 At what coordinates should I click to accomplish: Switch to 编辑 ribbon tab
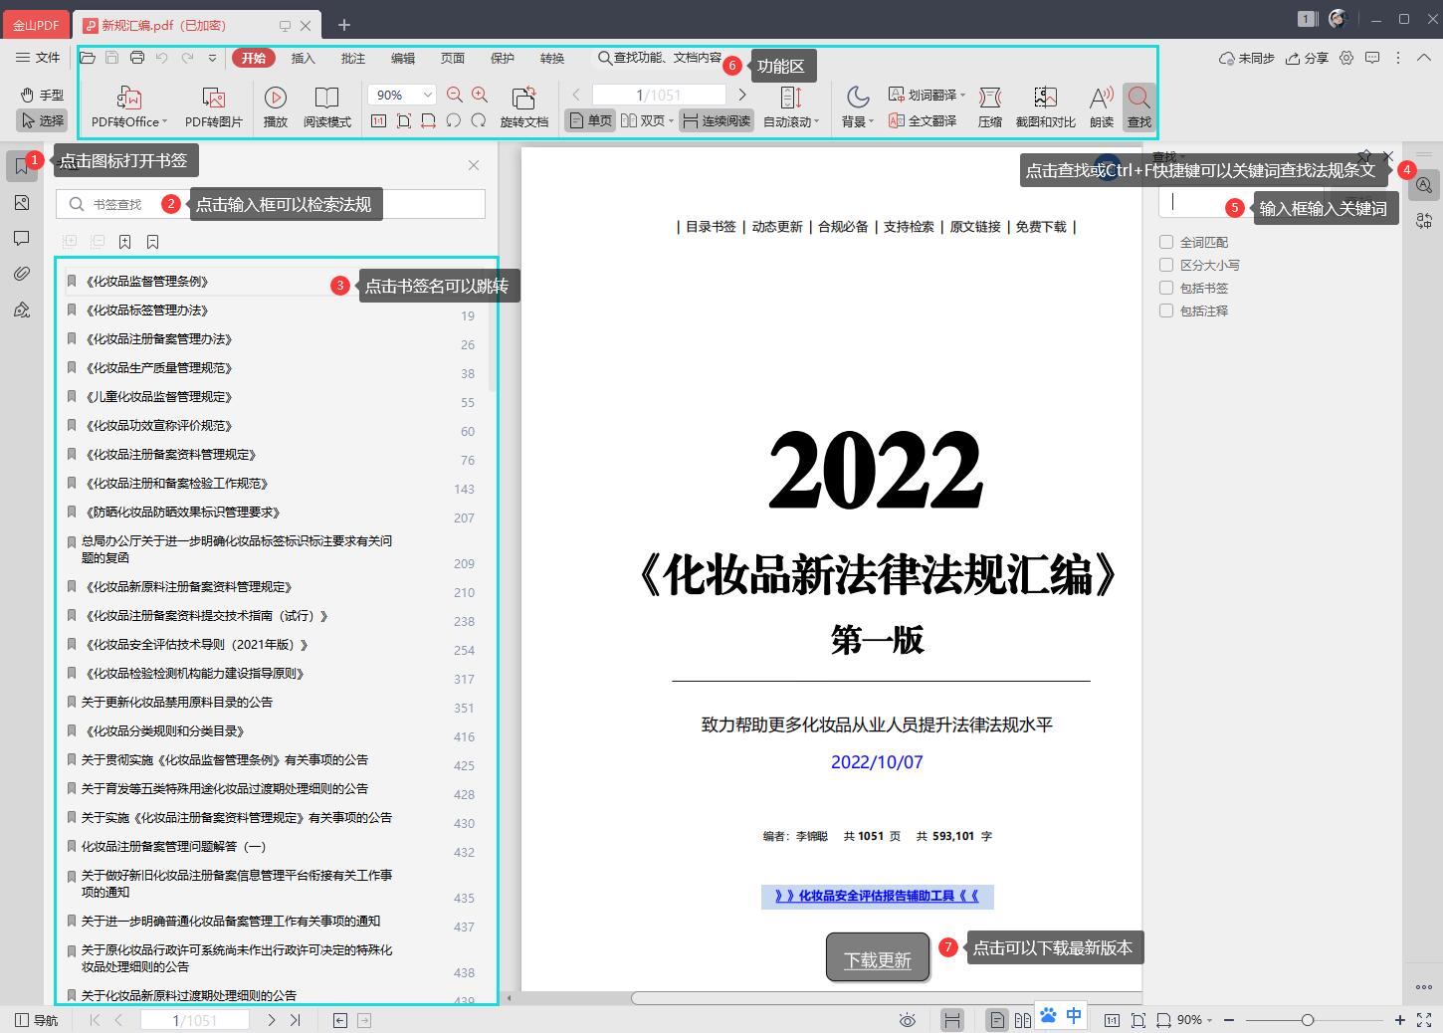coord(402,58)
